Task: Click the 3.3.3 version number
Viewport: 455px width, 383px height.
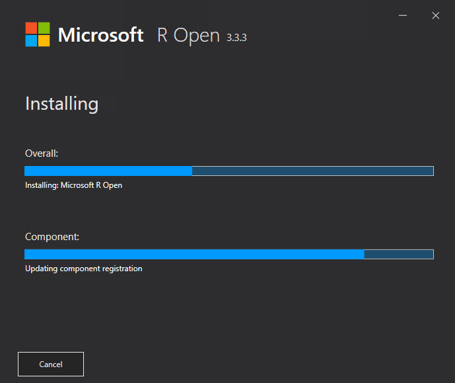Action: click(236, 38)
